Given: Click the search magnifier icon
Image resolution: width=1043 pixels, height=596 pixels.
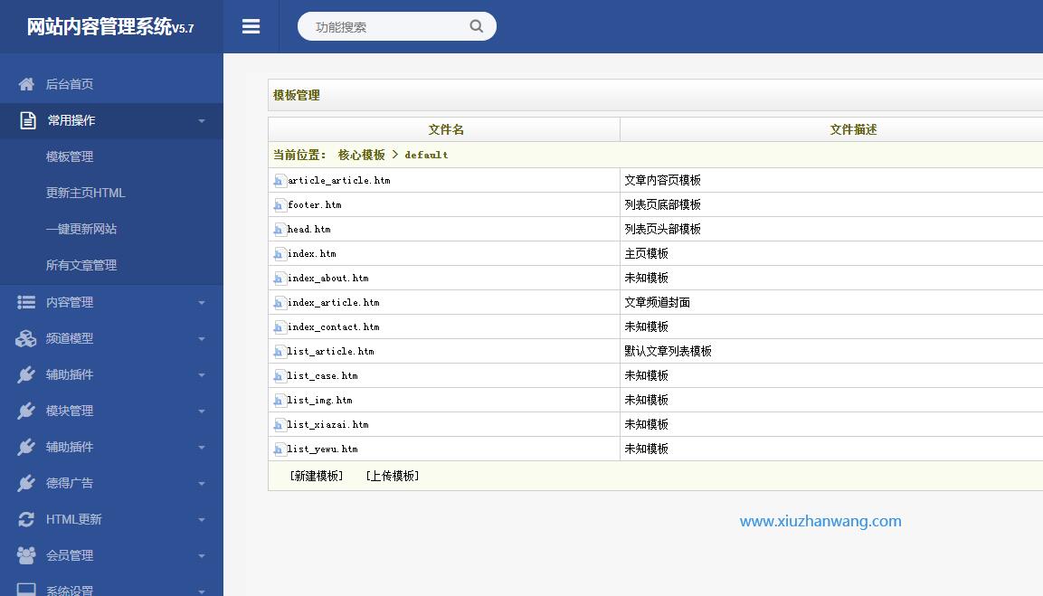Looking at the screenshot, I should click(x=476, y=26).
